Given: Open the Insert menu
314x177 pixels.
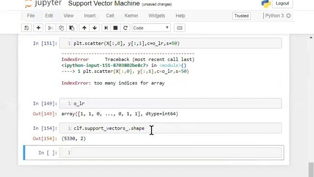Looking at the screenshot, I should click(90, 16).
